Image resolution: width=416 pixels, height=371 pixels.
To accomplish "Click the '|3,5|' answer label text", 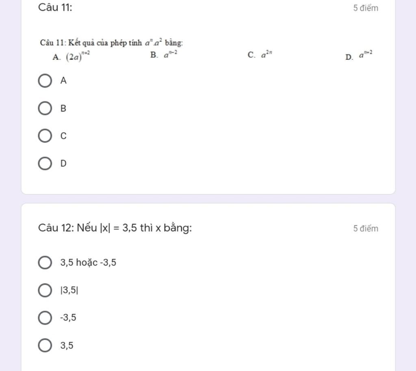I will point(69,290).
